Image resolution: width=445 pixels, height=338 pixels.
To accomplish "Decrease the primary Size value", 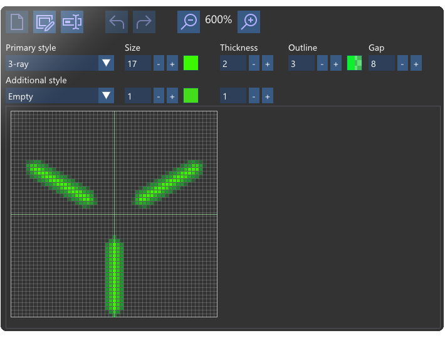I will 159,63.
